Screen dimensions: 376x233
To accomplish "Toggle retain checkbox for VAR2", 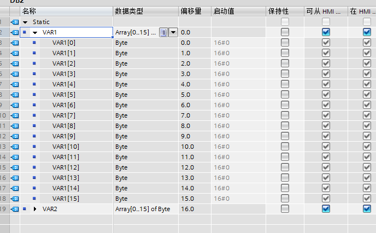I will tap(285, 209).
